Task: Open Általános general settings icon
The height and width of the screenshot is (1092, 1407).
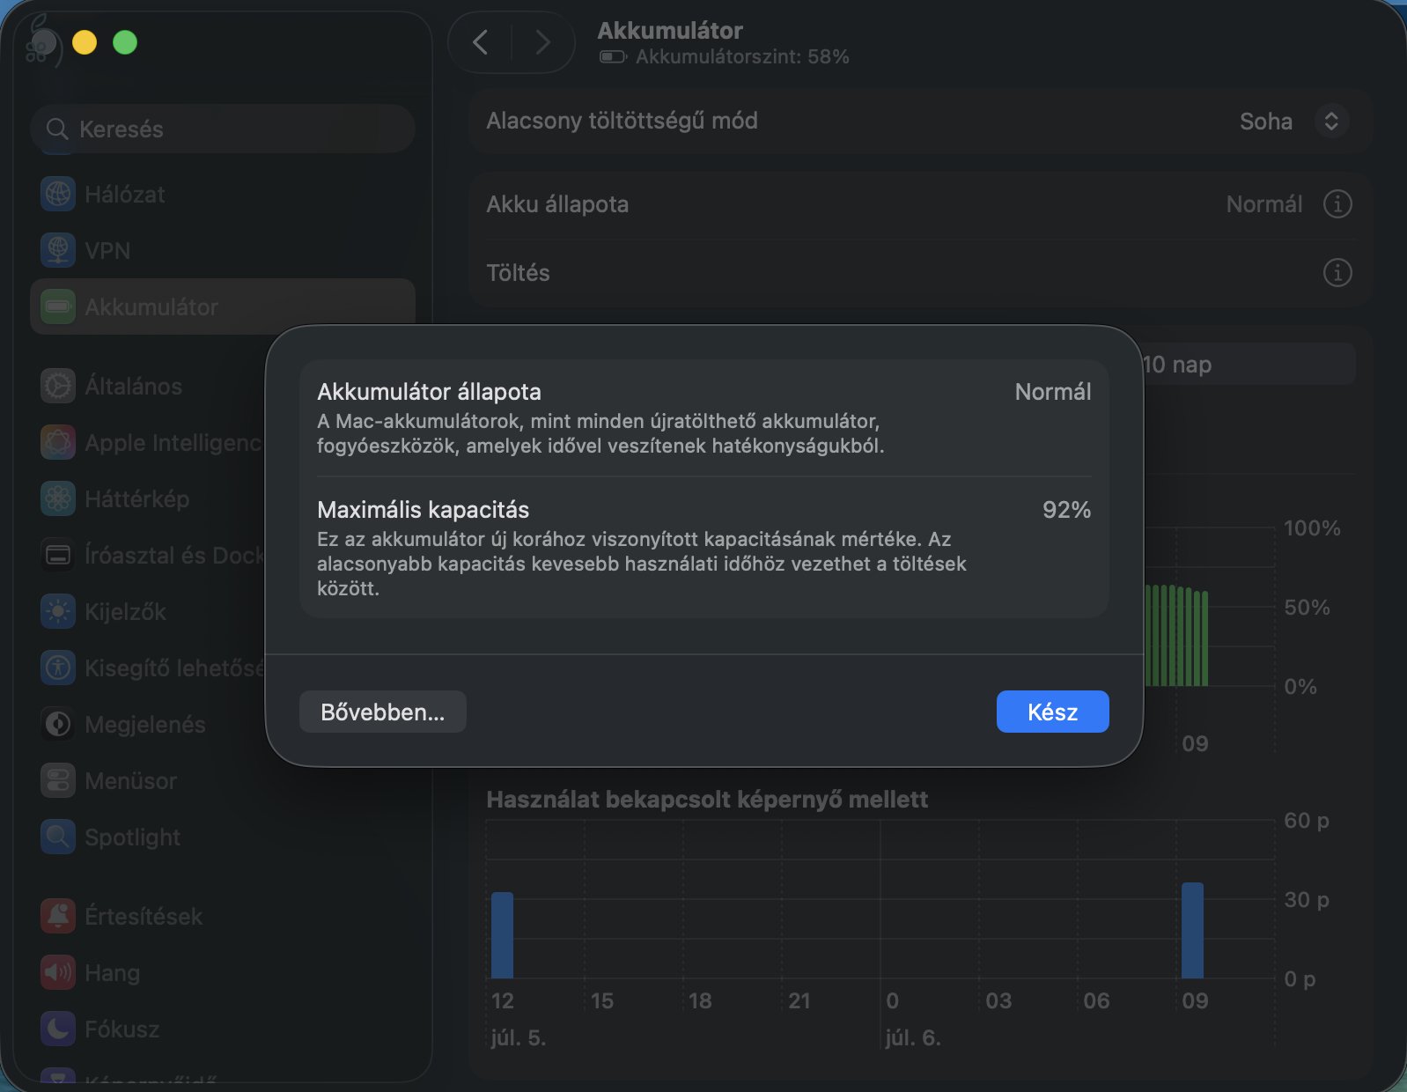Action: click(x=58, y=386)
